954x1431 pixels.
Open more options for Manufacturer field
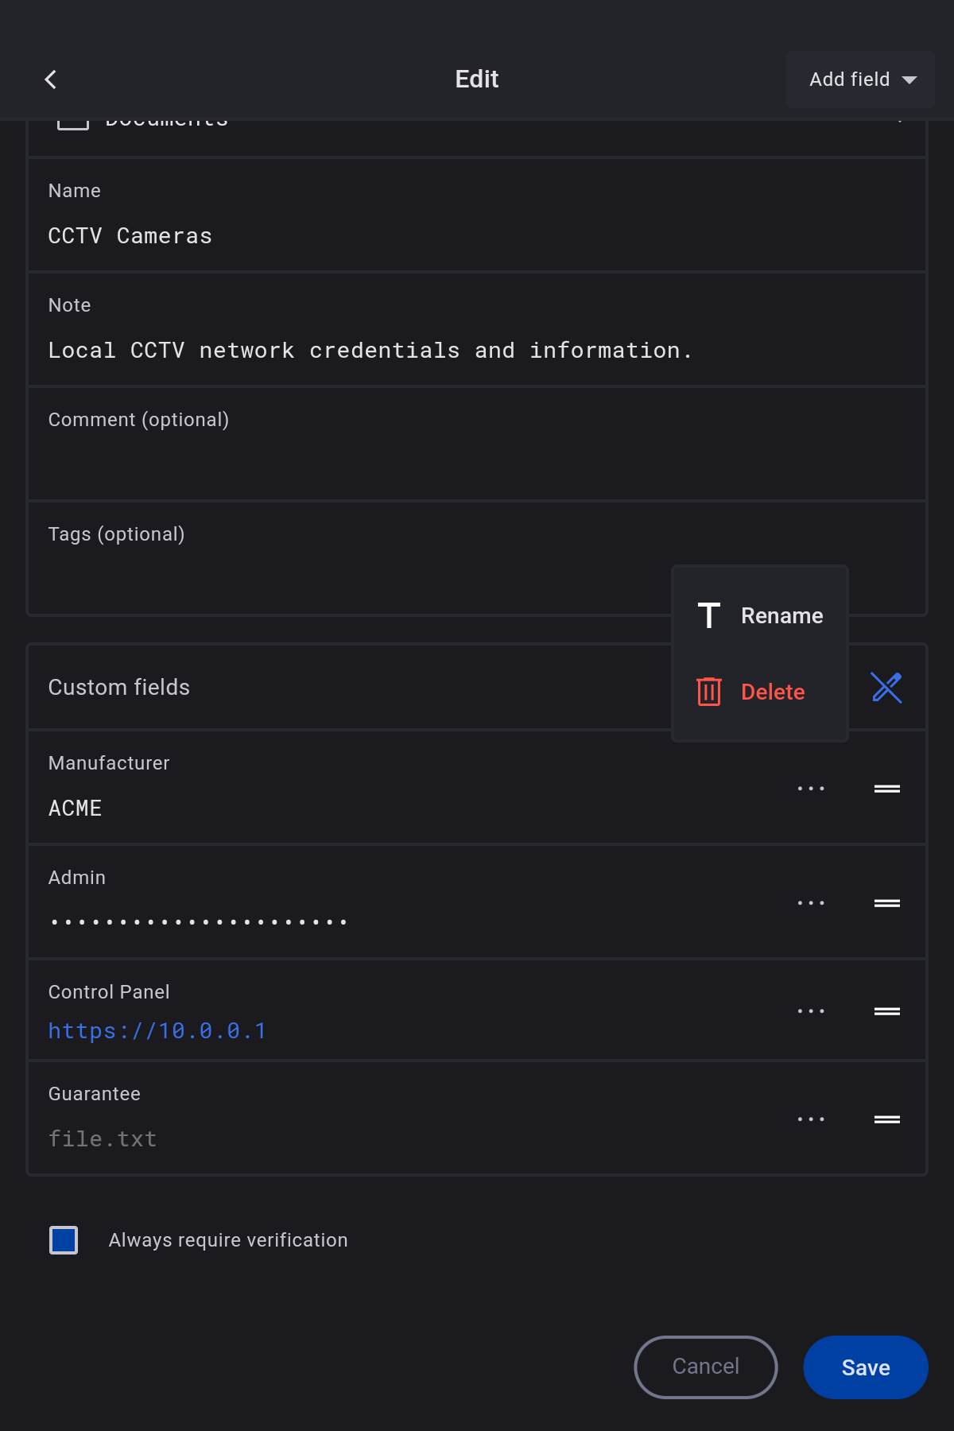click(x=811, y=789)
